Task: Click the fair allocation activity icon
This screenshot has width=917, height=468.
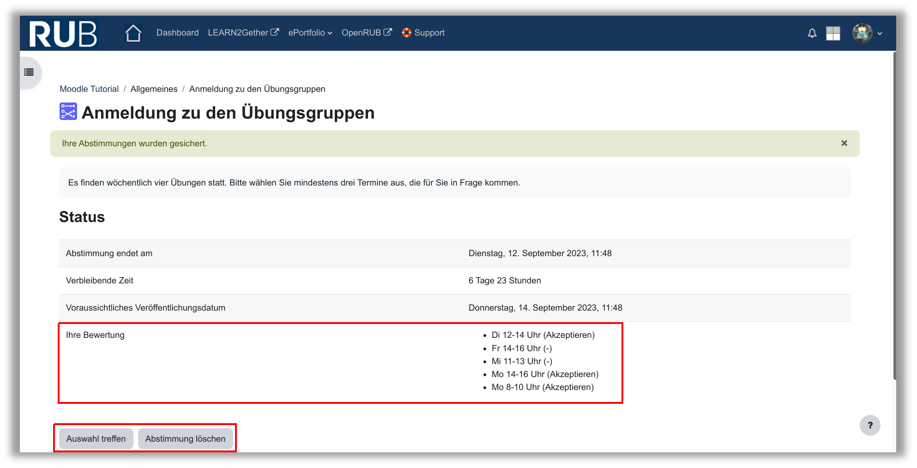Action: click(x=68, y=112)
